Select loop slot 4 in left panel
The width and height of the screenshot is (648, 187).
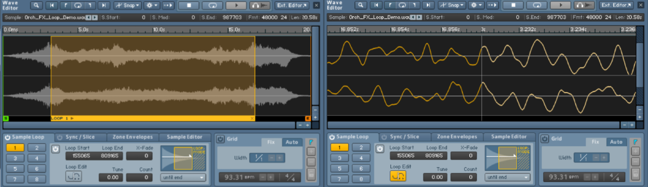[x=36, y=158]
